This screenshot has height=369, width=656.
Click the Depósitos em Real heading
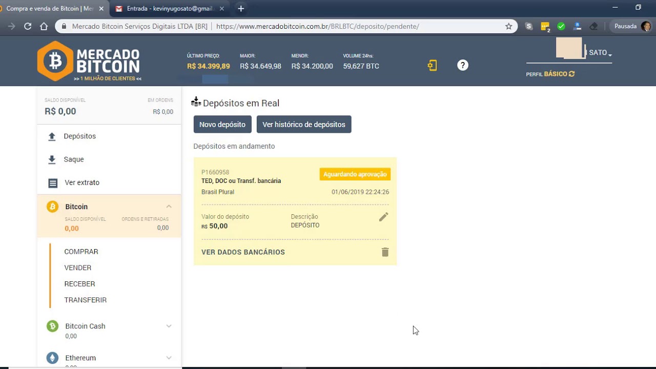(241, 103)
